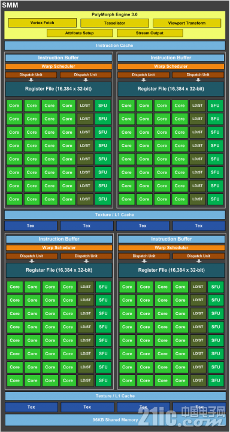Click the PolyMorph Engine 3.0 title
Image resolution: width=230 pixels, height=432 pixels.
tap(114, 14)
